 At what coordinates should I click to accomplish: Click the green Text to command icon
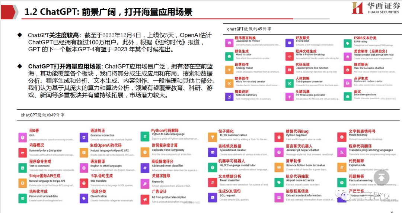[23, 168]
